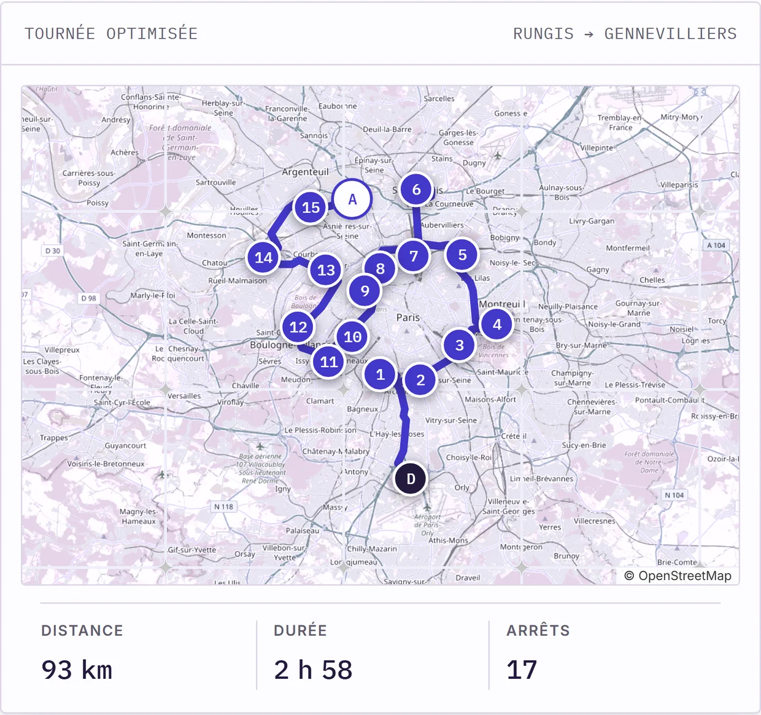Open stop marker 3 on the map
Viewport: 761px width, 715px height.
460,346
